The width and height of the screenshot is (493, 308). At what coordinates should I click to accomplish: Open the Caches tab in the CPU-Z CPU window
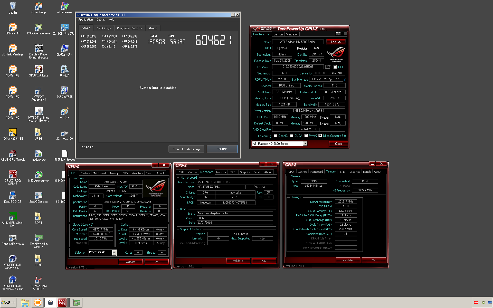(x=85, y=173)
